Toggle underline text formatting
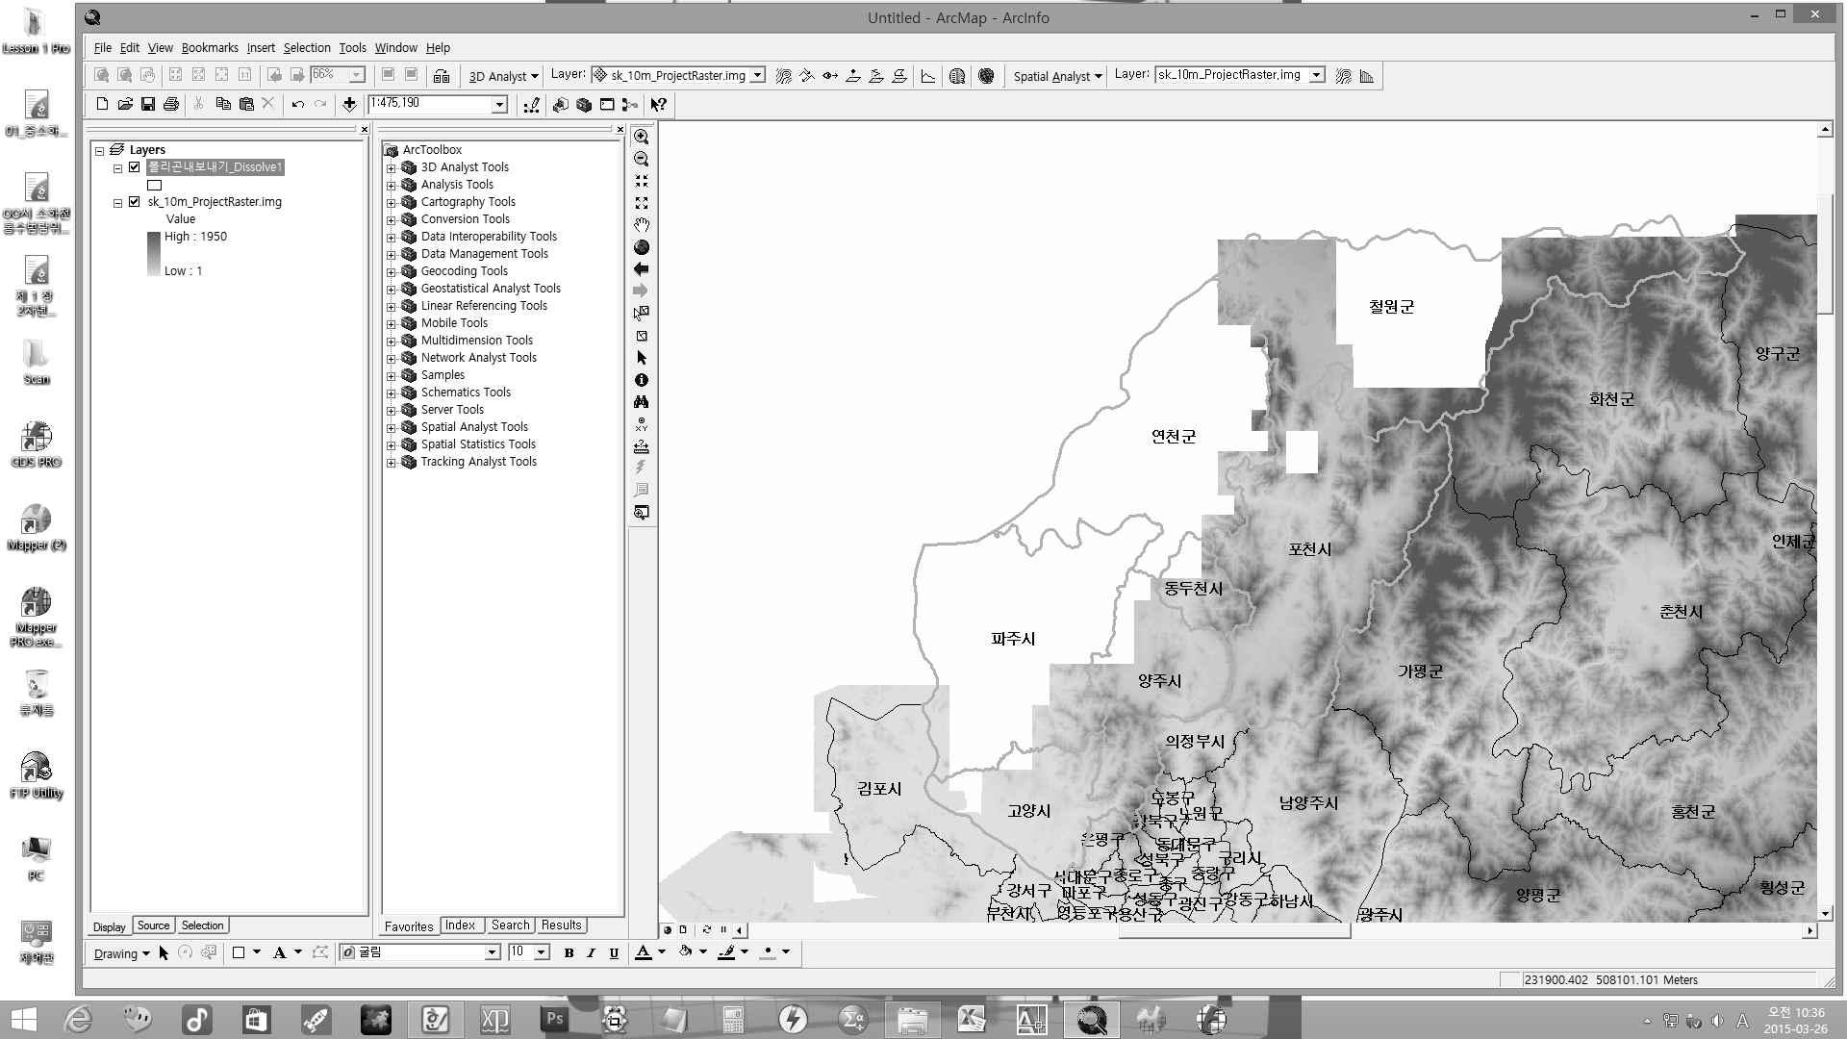 coord(614,952)
